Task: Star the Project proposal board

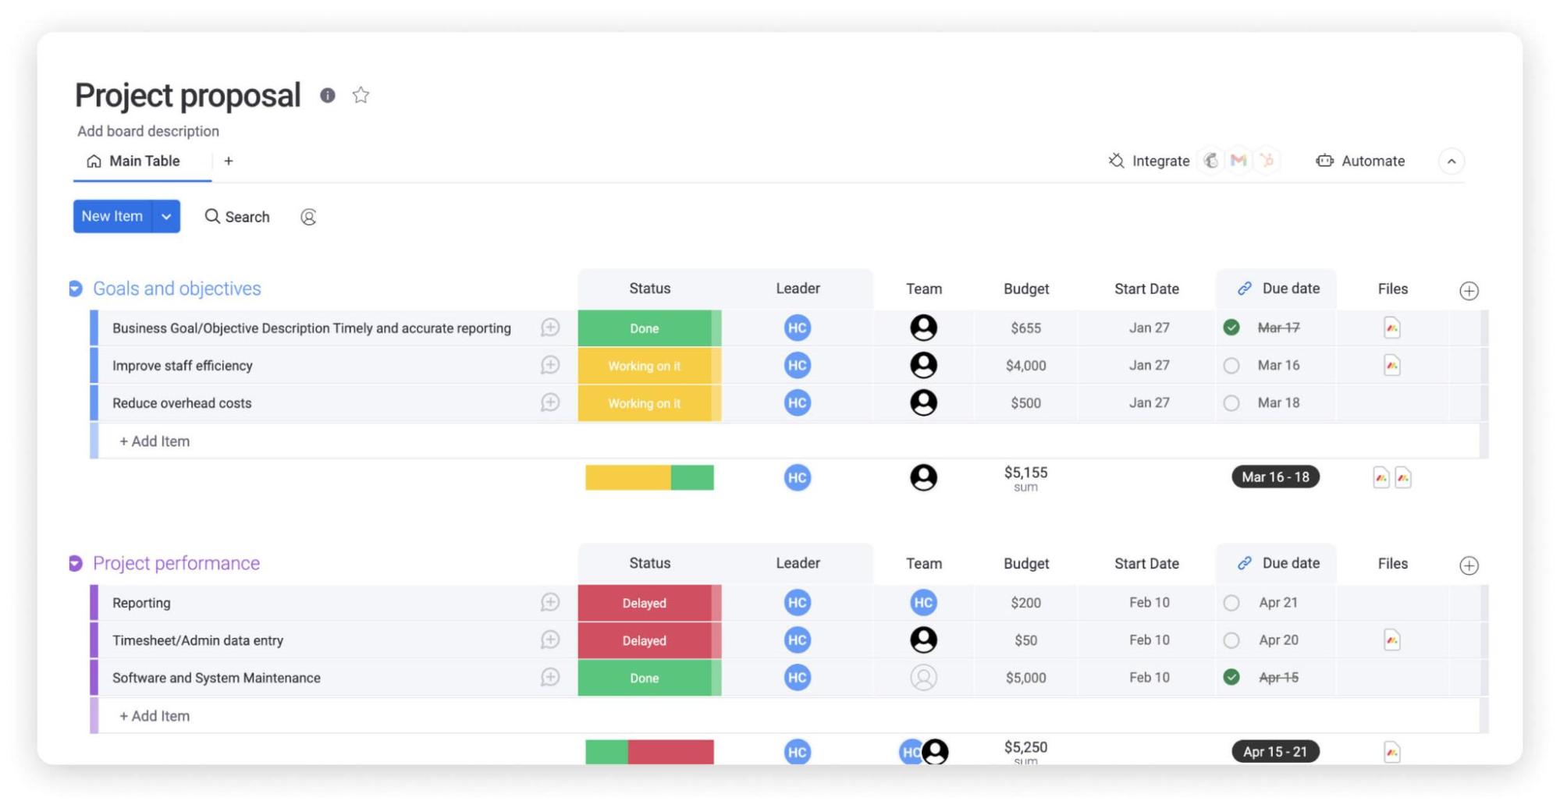Action: (x=361, y=95)
